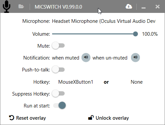Turn on the Suppress Hotkey switch
This screenshot has height=125, width=165.
click(x=58, y=94)
